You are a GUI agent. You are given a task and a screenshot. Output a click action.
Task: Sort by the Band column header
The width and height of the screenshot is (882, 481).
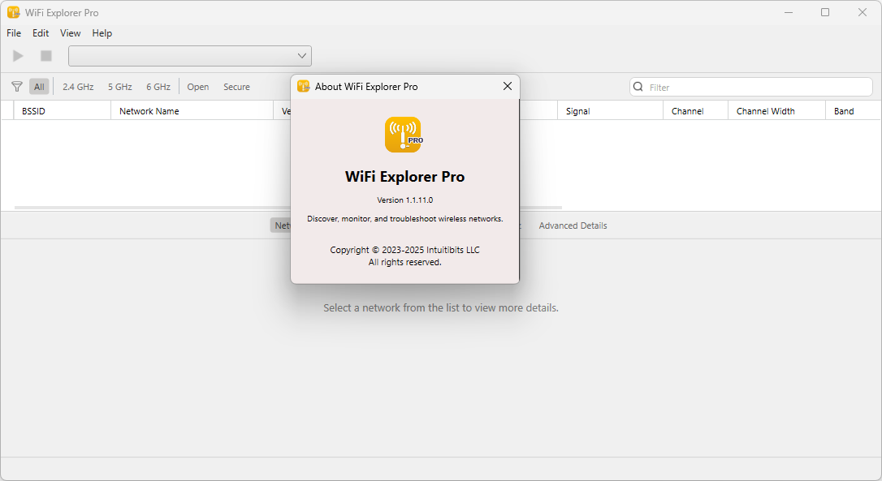pyautogui.click(x=853, y=110)
